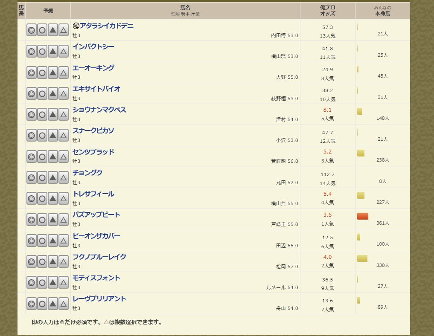The height and width of the screenshot is (336, 434).
Task: Set single circle ○ on ビーオンザカバー
Action: coord(42,240)
